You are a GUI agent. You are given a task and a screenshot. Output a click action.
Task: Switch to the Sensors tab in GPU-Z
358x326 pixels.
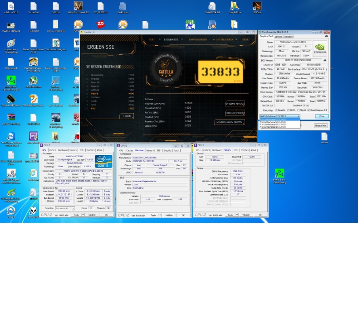(278, 37)
